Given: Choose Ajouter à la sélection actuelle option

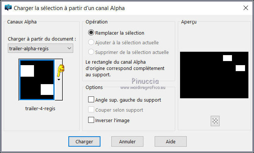Looking at the screenshot, I should (x=91, y=42).
